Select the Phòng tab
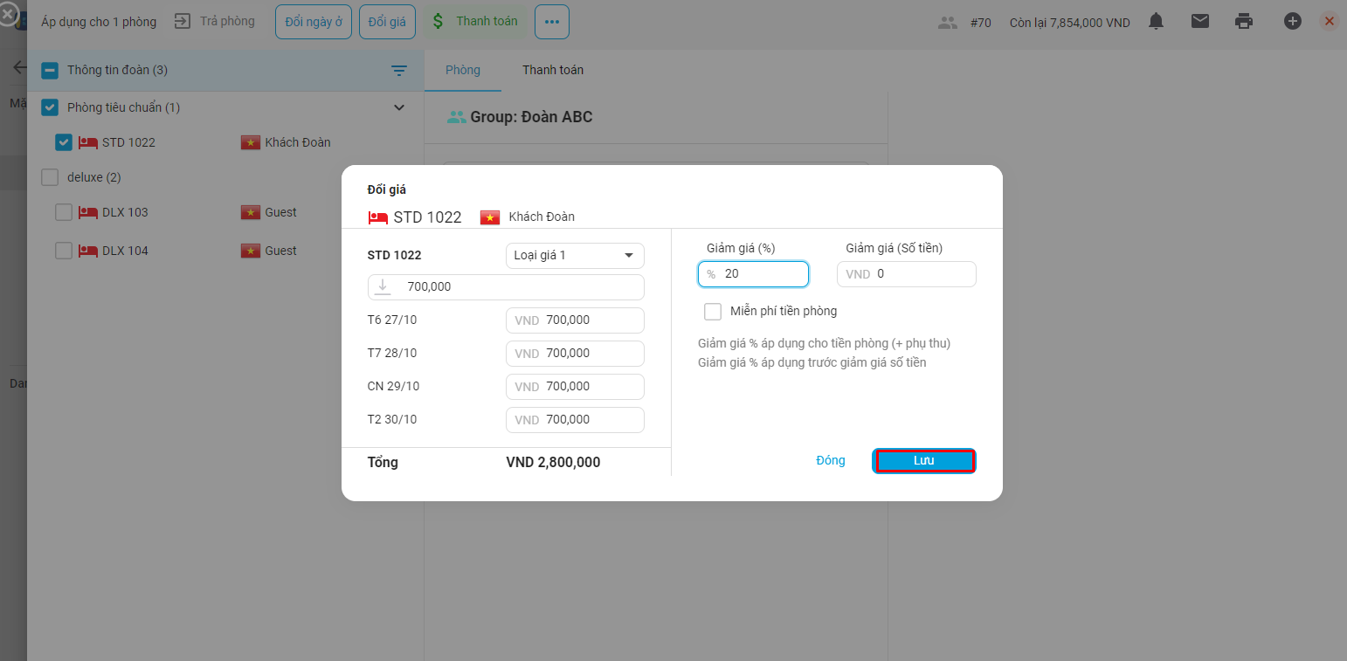The image size is (1347, 661). point(462,70)
